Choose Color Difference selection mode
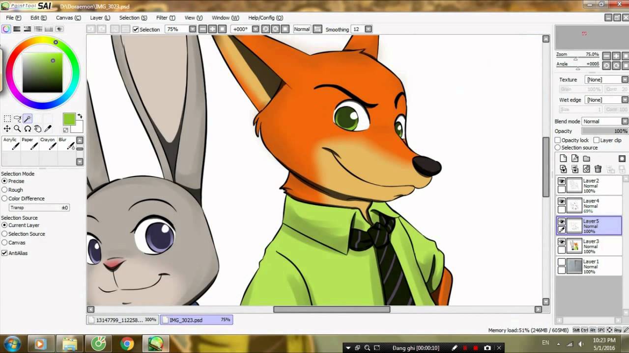 [x=4, y=199]
